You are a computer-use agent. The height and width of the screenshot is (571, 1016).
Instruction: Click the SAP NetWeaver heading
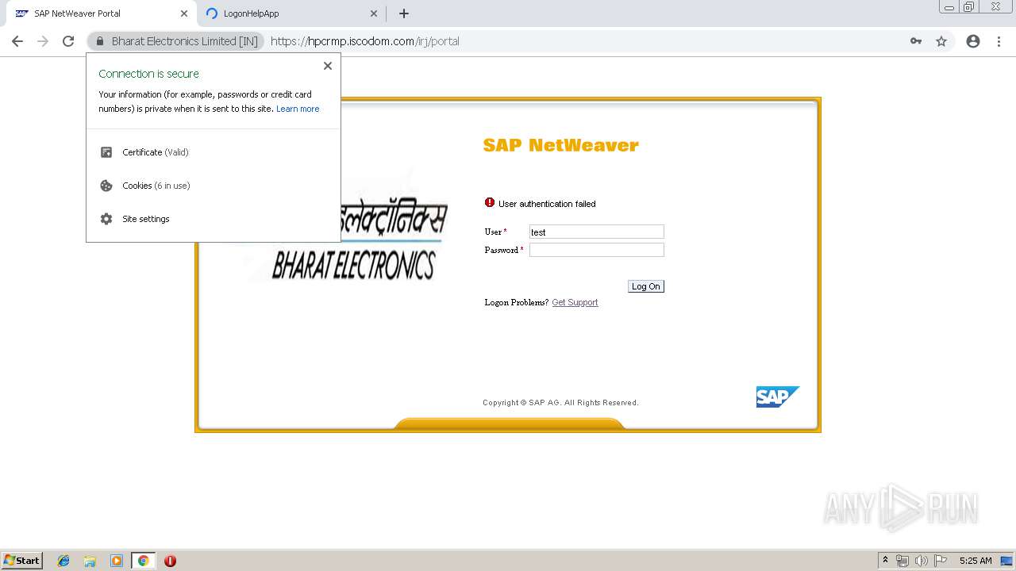[x=560, y=145]
